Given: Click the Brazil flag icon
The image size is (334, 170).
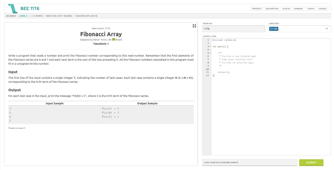Looking at the screenshot, I should tap(114, 40).
